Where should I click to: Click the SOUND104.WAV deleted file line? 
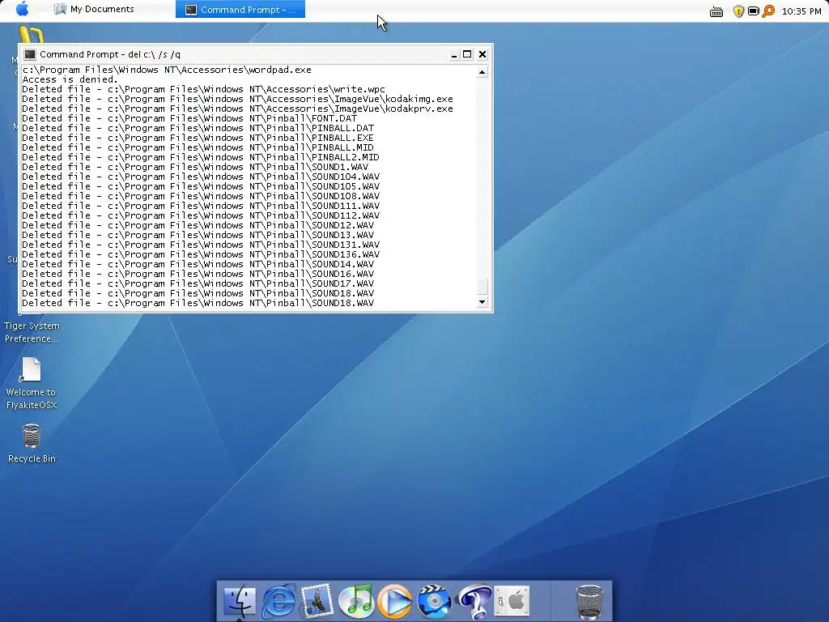tap(201, 177)
